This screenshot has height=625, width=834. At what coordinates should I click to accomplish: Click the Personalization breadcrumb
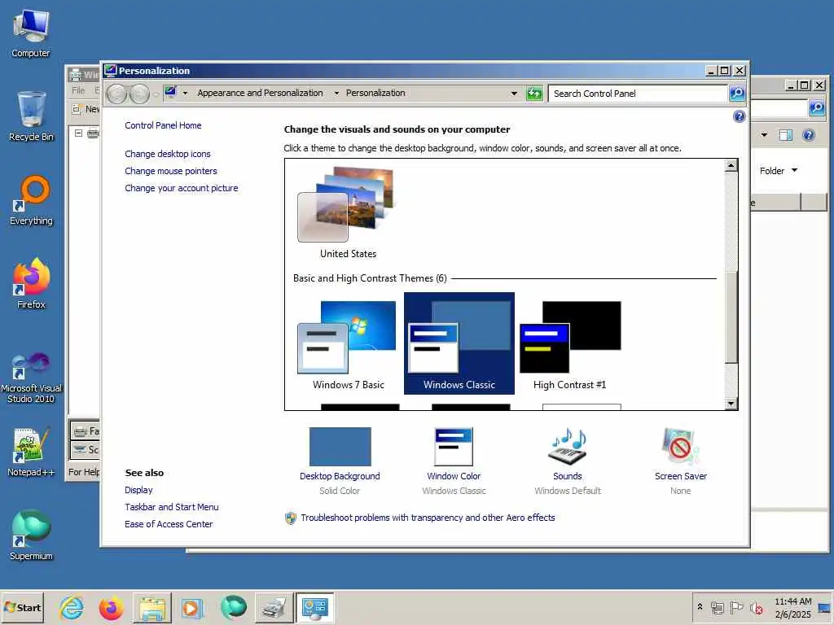point(375,93)
